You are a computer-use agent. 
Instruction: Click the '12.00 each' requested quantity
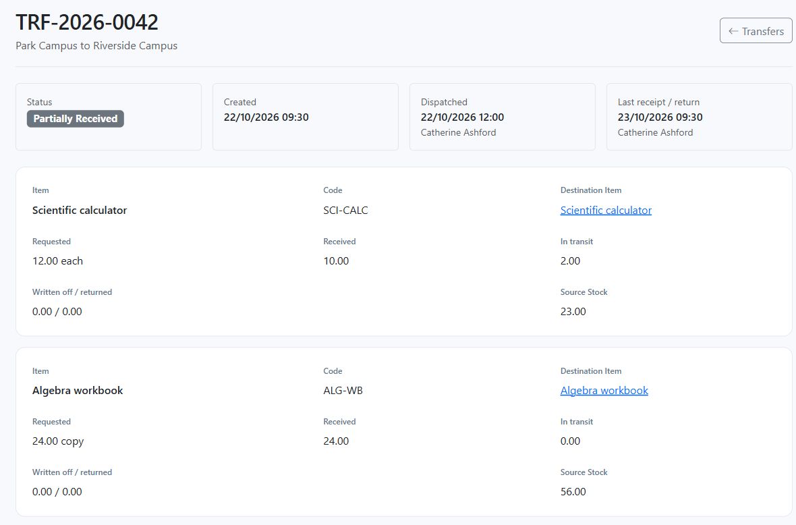[x=57, y=261]
